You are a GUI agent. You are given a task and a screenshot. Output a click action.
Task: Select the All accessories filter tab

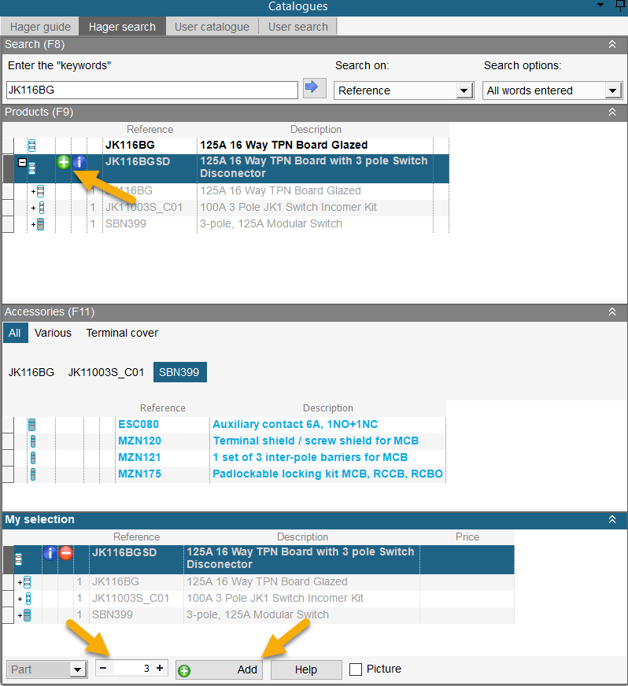point(15,333)
